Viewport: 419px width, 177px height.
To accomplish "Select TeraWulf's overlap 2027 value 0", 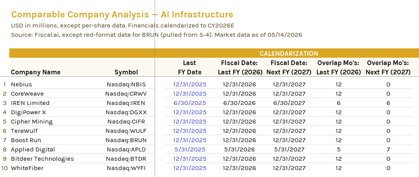I will tap(388, 131).
